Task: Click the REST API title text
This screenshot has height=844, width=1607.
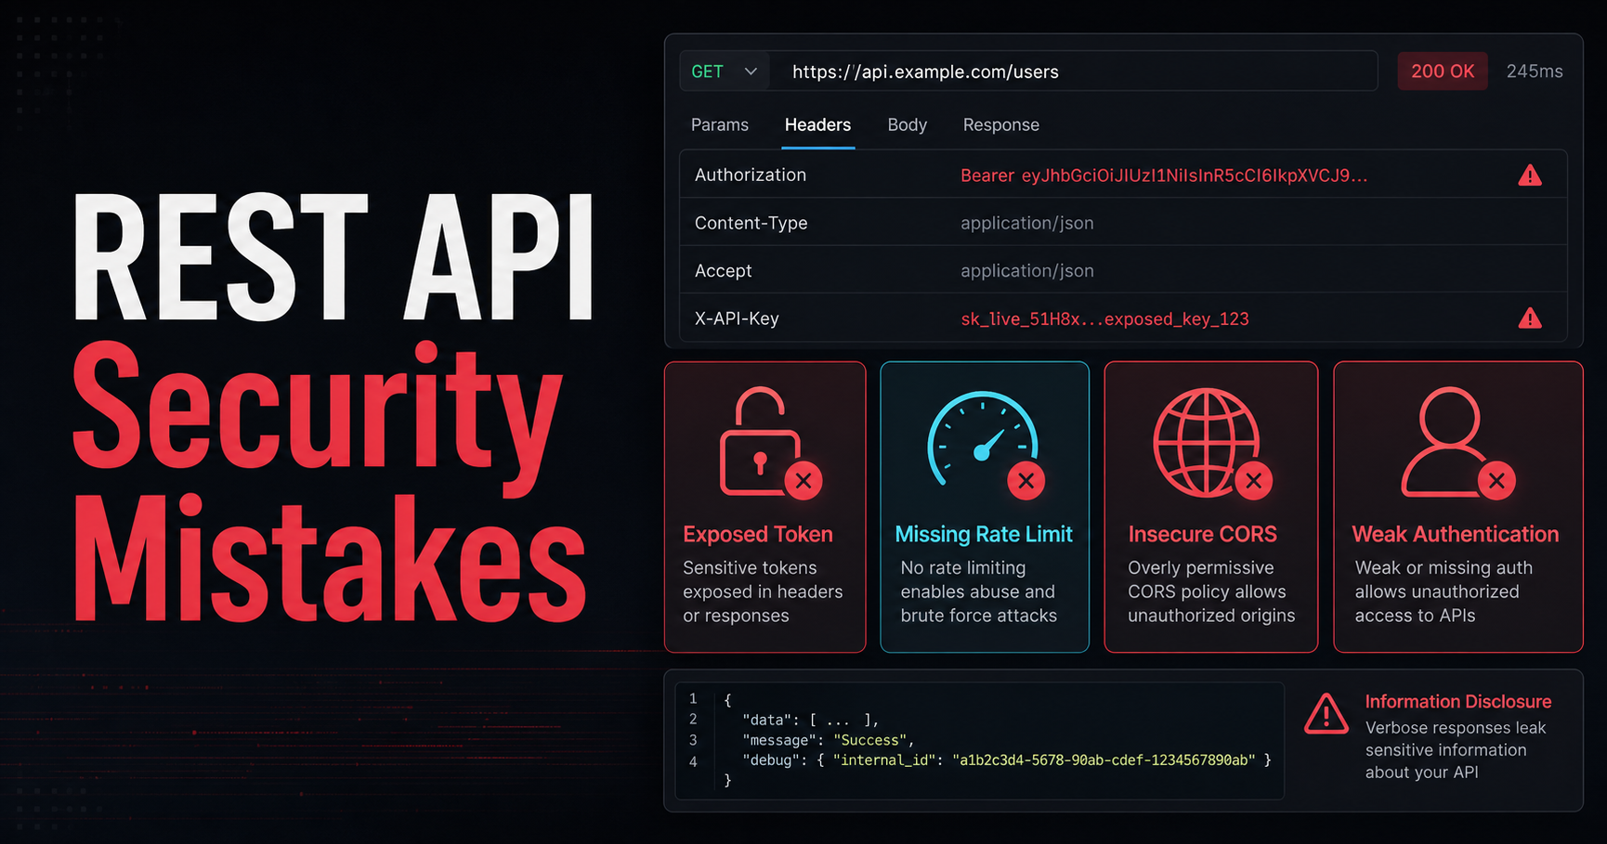Action: coord(333,257)
